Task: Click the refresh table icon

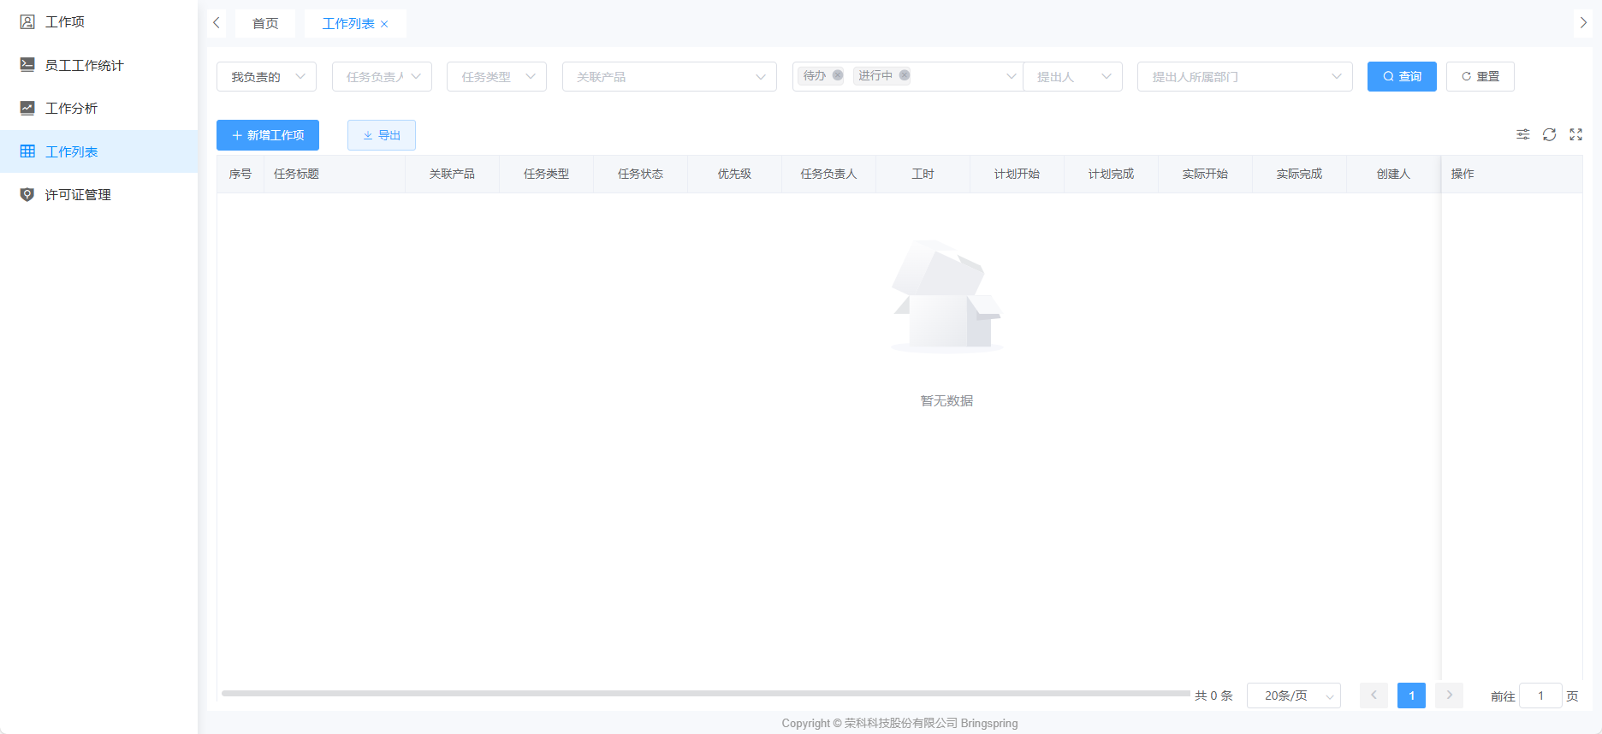Action: click(1549, 134)
